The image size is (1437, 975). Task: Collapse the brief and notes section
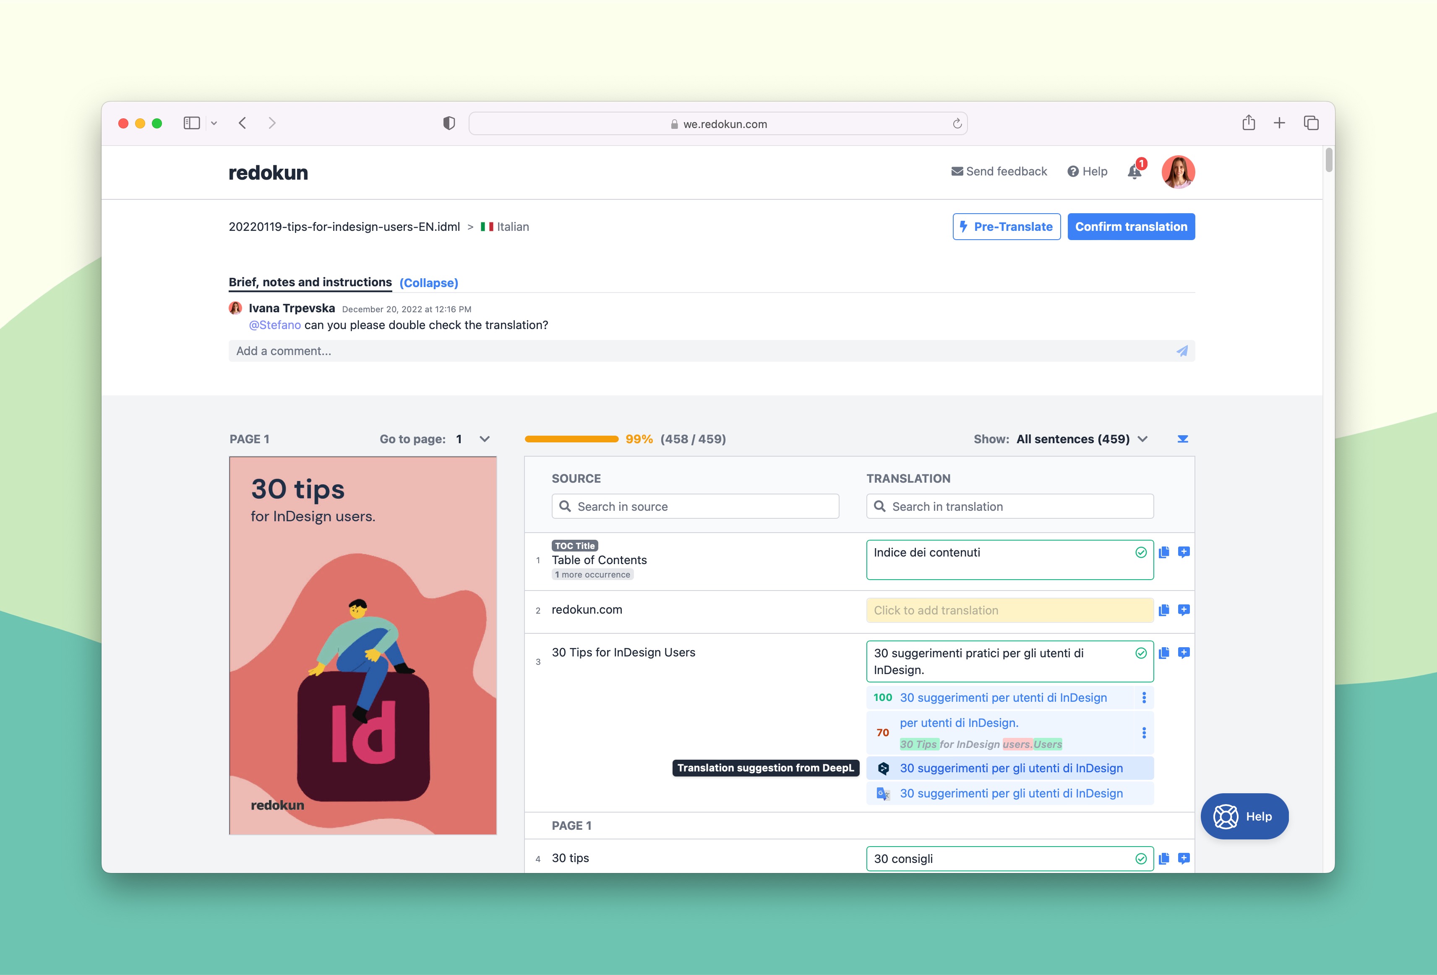[x=428, y=283]
